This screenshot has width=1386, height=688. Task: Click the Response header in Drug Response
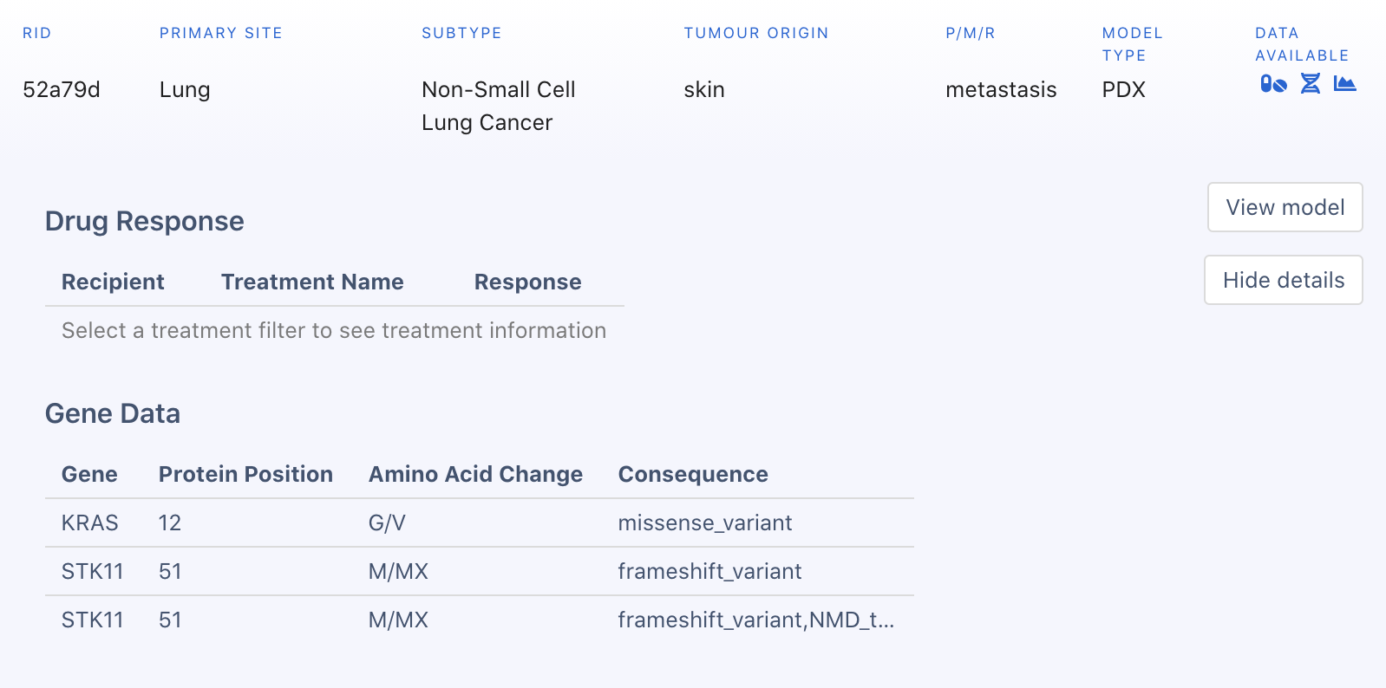527,282
